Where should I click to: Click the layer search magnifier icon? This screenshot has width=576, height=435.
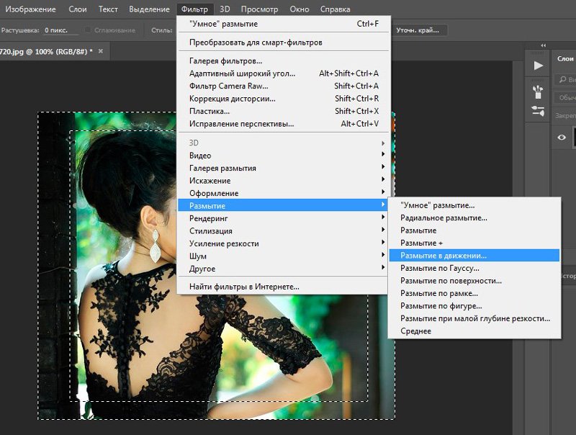click(562, 80)
